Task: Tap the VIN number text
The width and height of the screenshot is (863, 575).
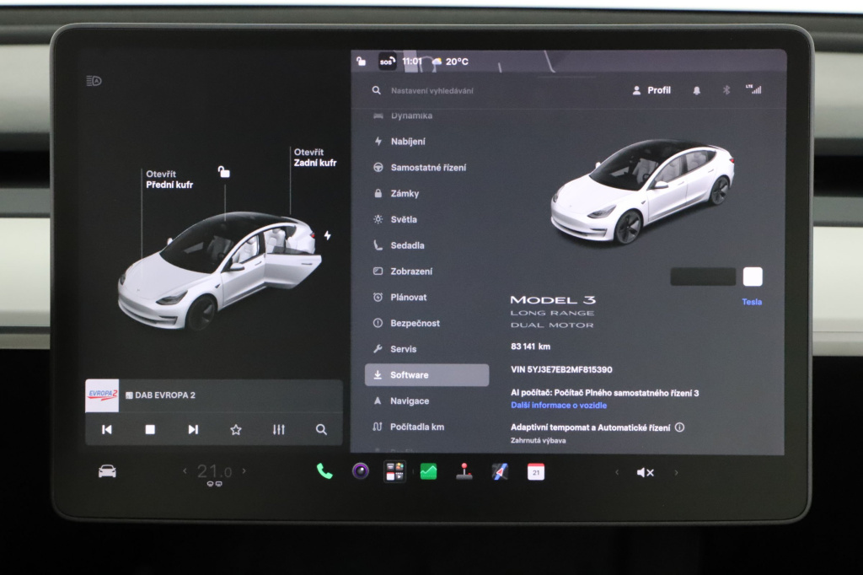Action: coord(561,369)
